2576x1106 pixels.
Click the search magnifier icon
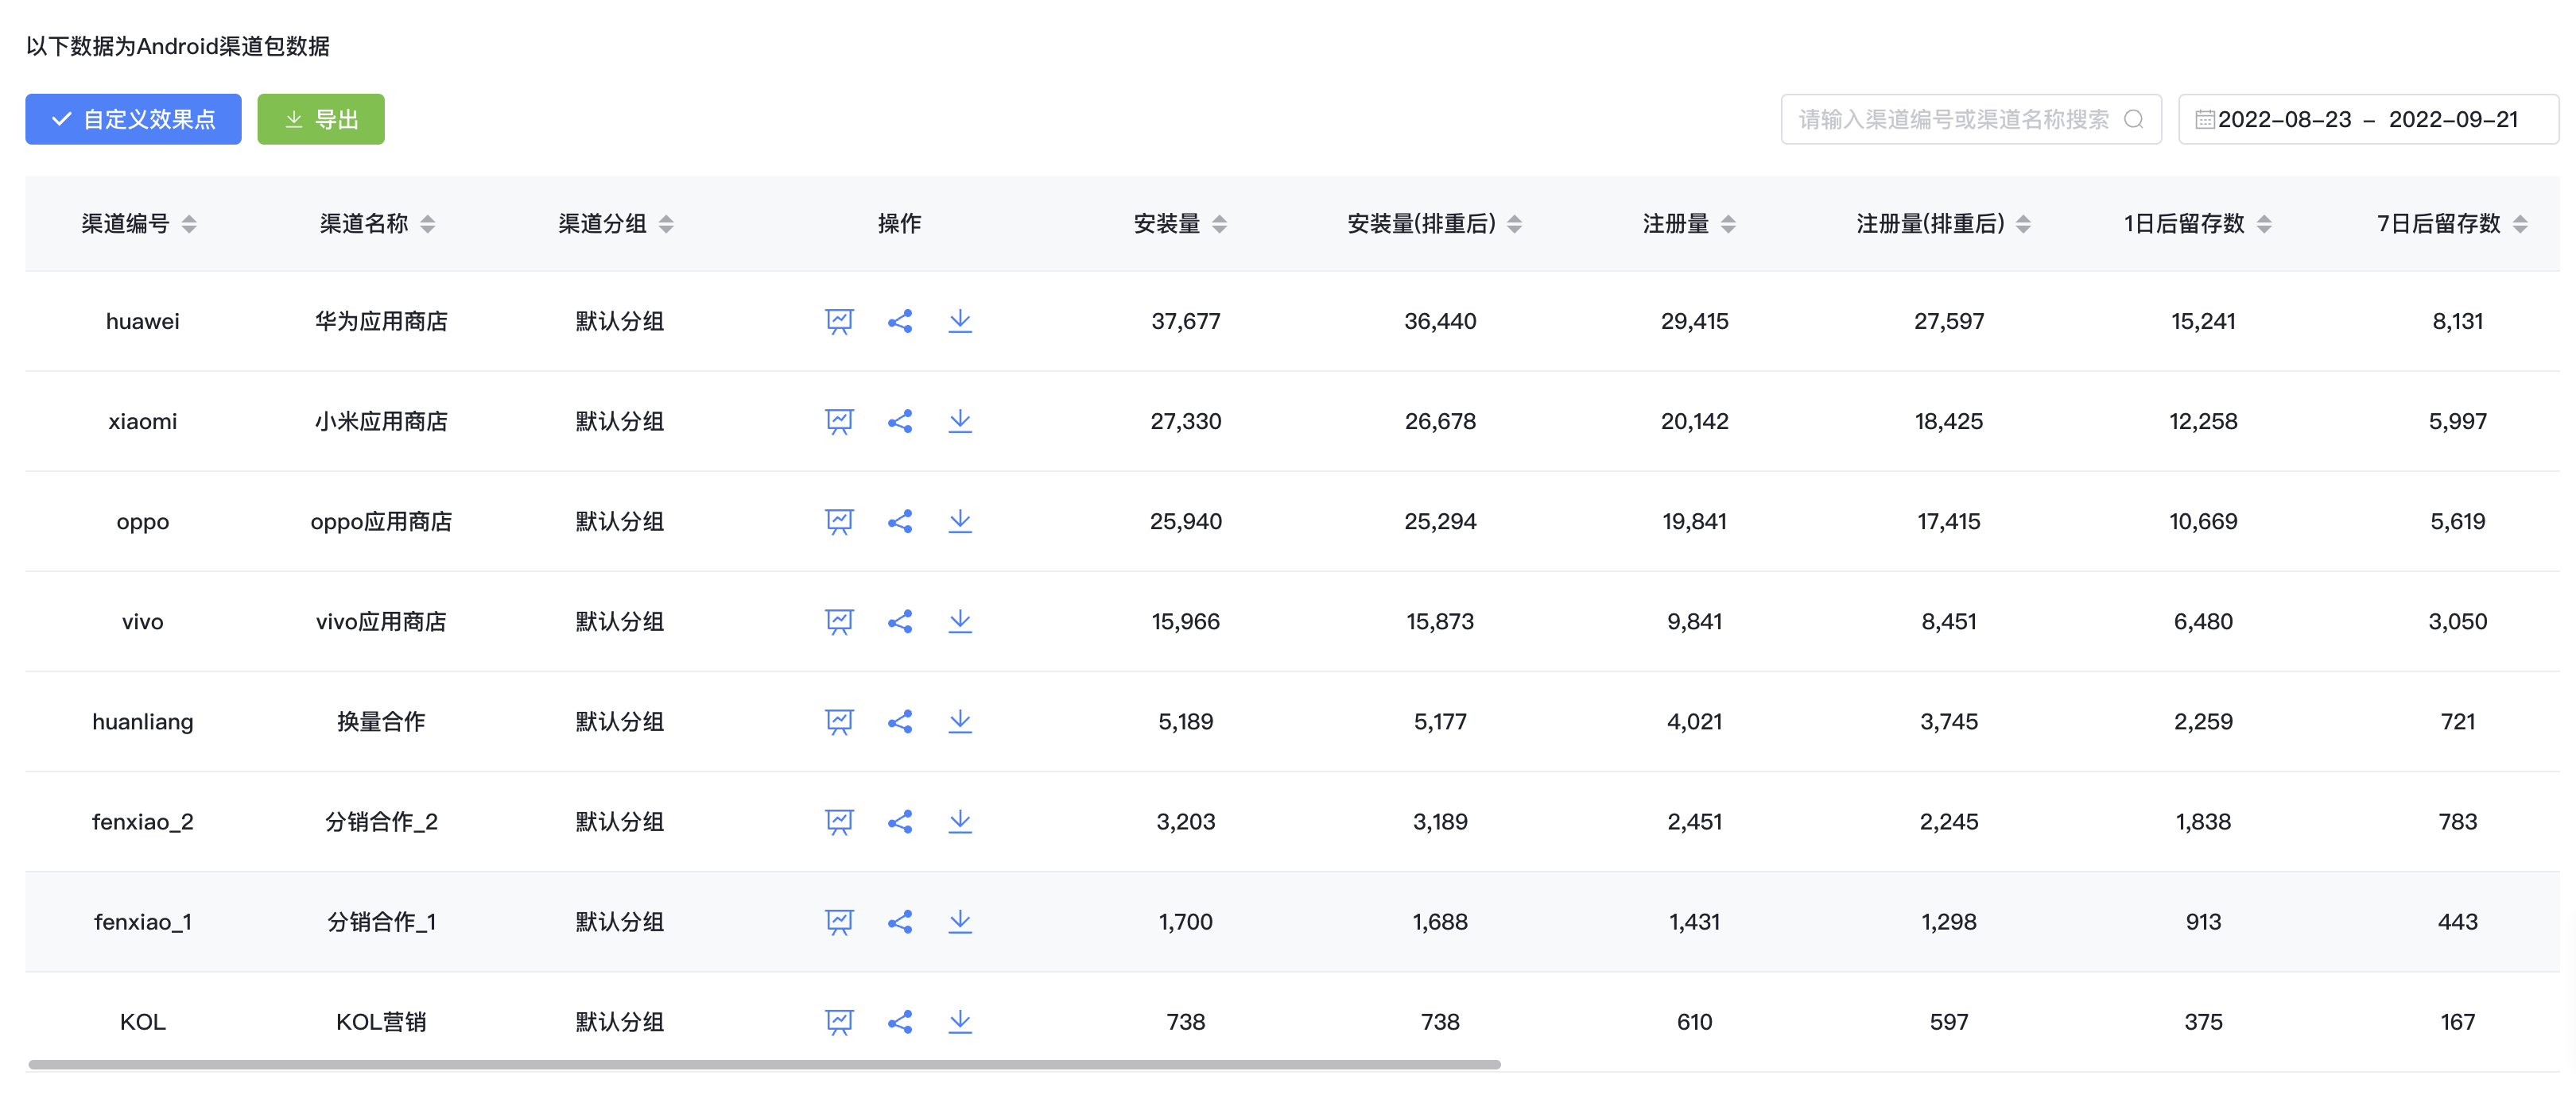coord(2133,119)
